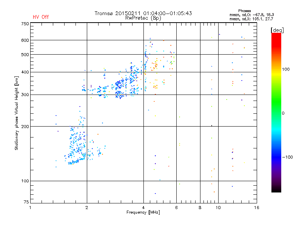Click x-axis label '6'
Image resolution: width=302 pixels, height=226 pixels.
[x=176, y=208]
